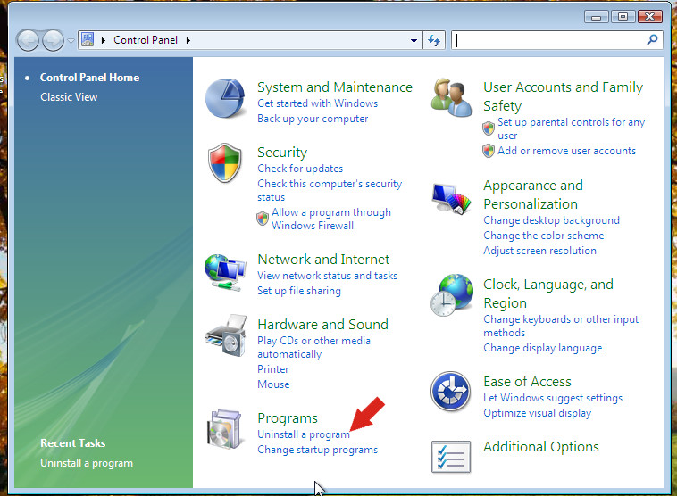Open Uninstall a program under Recent Tasks

(87, 463)
